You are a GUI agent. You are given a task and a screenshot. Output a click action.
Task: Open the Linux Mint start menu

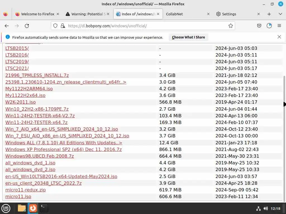tap(6, 208)
